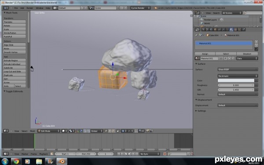Click the Extrude Region button
Image resolution: width=264 pixels, height=165 pixels.
pos(15,60)
